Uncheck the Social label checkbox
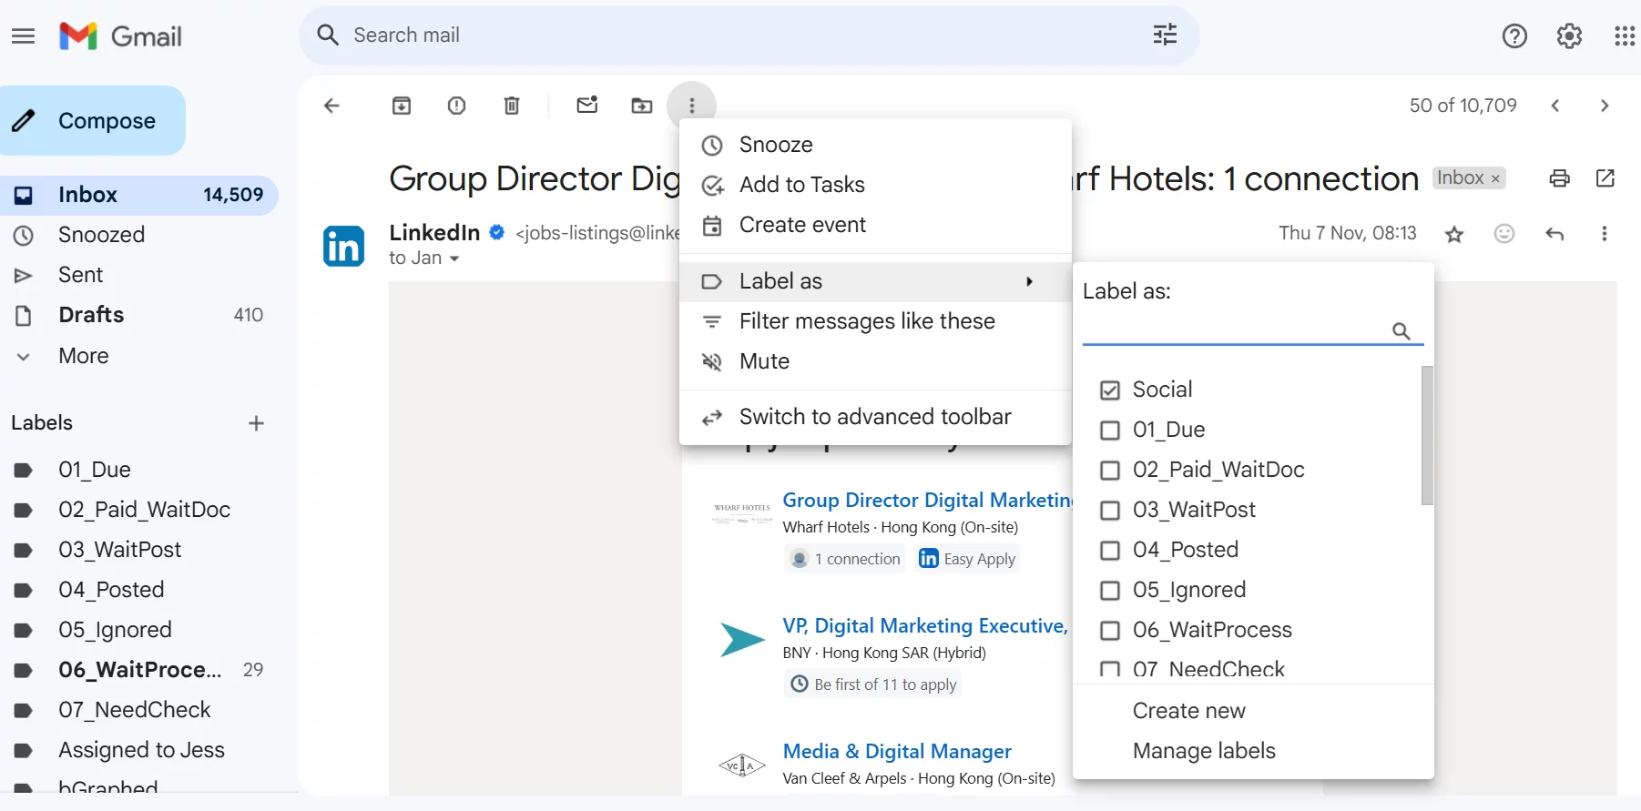This screenshot has height=811, width=1641. point(1109,390)
